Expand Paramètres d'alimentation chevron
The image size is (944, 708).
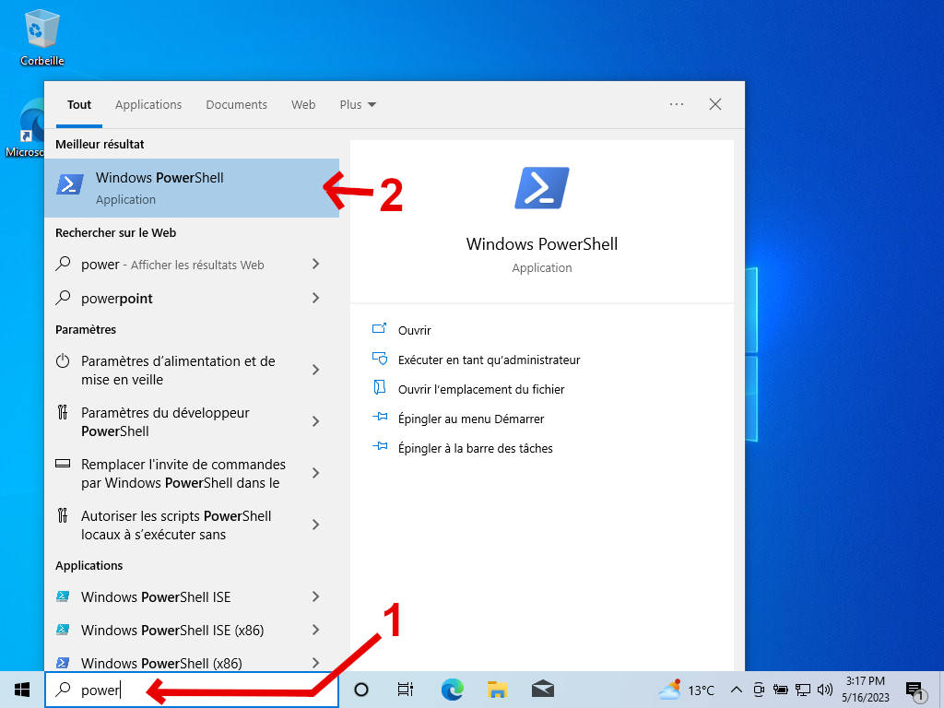point(315,370)
